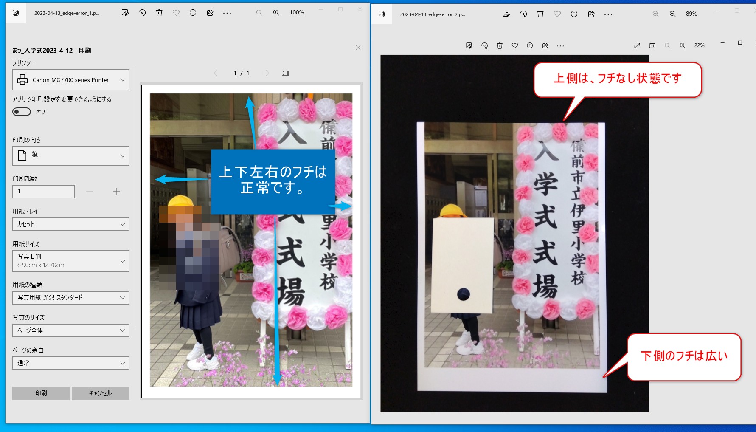The width and height of the screenshot is (756, 432).
Task: Click Photos app icon in right window
Action: [x=382, y=14]
